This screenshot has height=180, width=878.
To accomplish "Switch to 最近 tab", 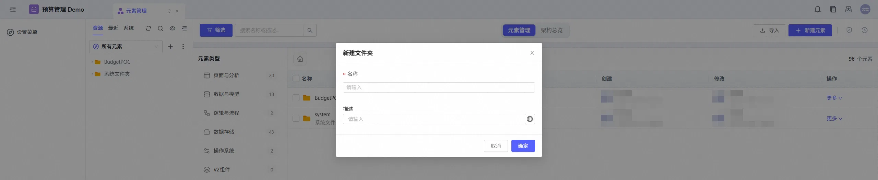I will coord(113,28).
